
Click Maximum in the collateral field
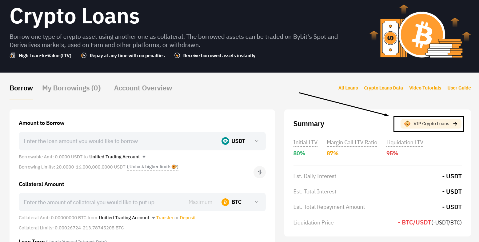click(200, 202)
